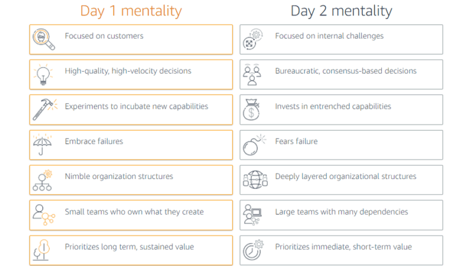Click the hammer experiments icon
The height and width of the screenshot is (266, 473).
45,109
